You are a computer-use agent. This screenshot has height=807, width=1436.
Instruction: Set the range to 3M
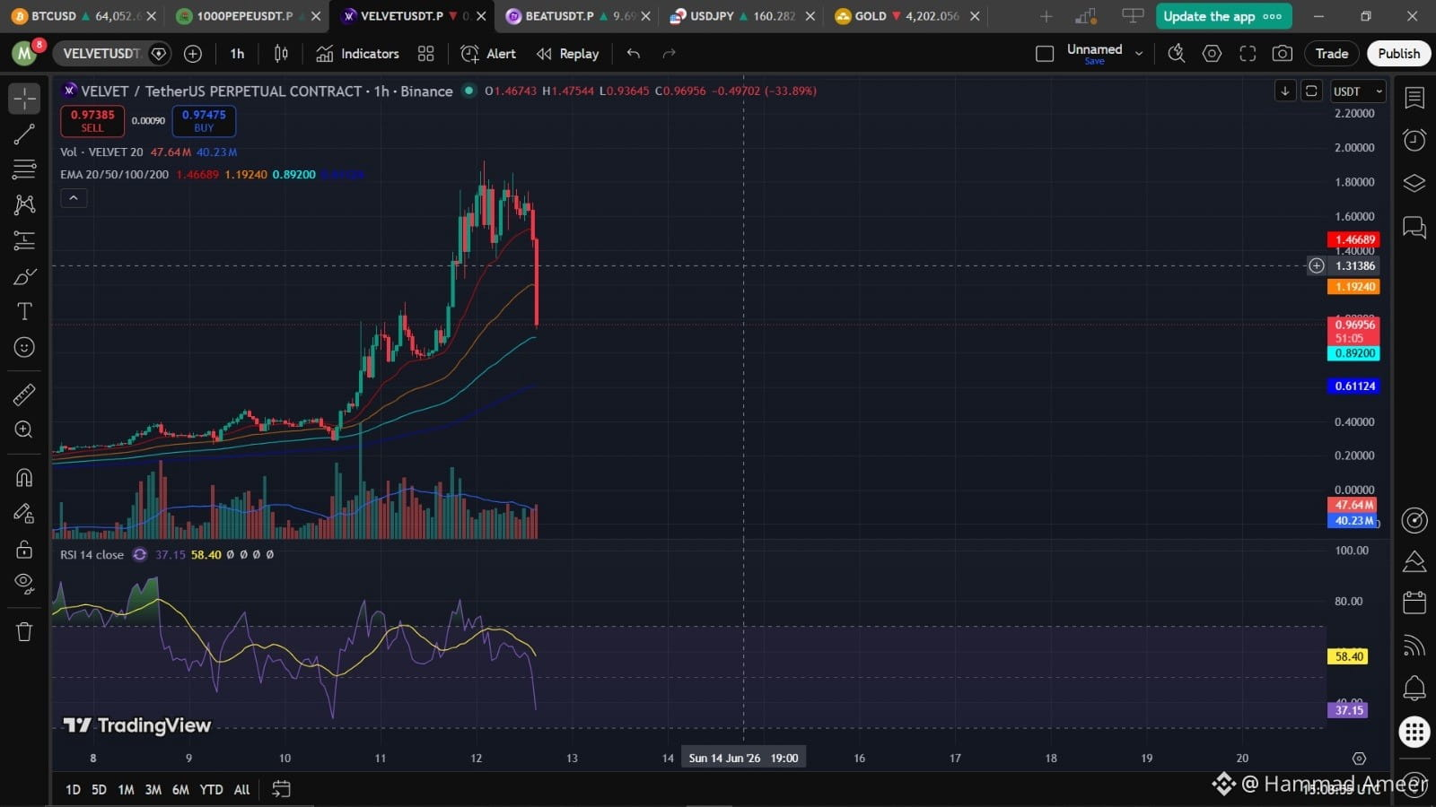(153, 790)
